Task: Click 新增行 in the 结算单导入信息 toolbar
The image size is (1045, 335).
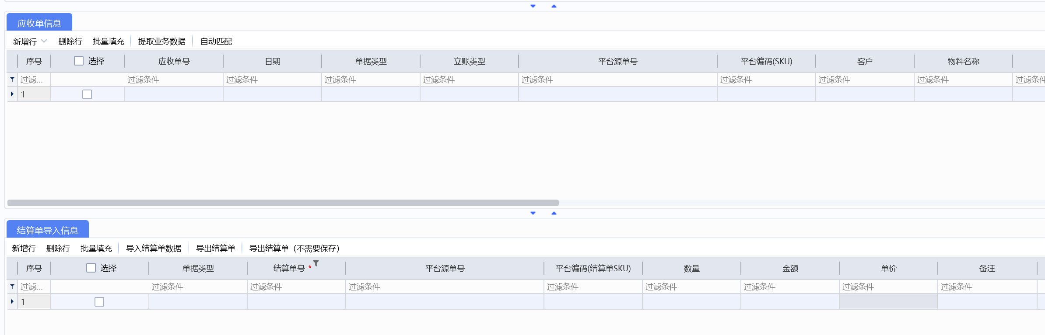Action: point(24,249)
